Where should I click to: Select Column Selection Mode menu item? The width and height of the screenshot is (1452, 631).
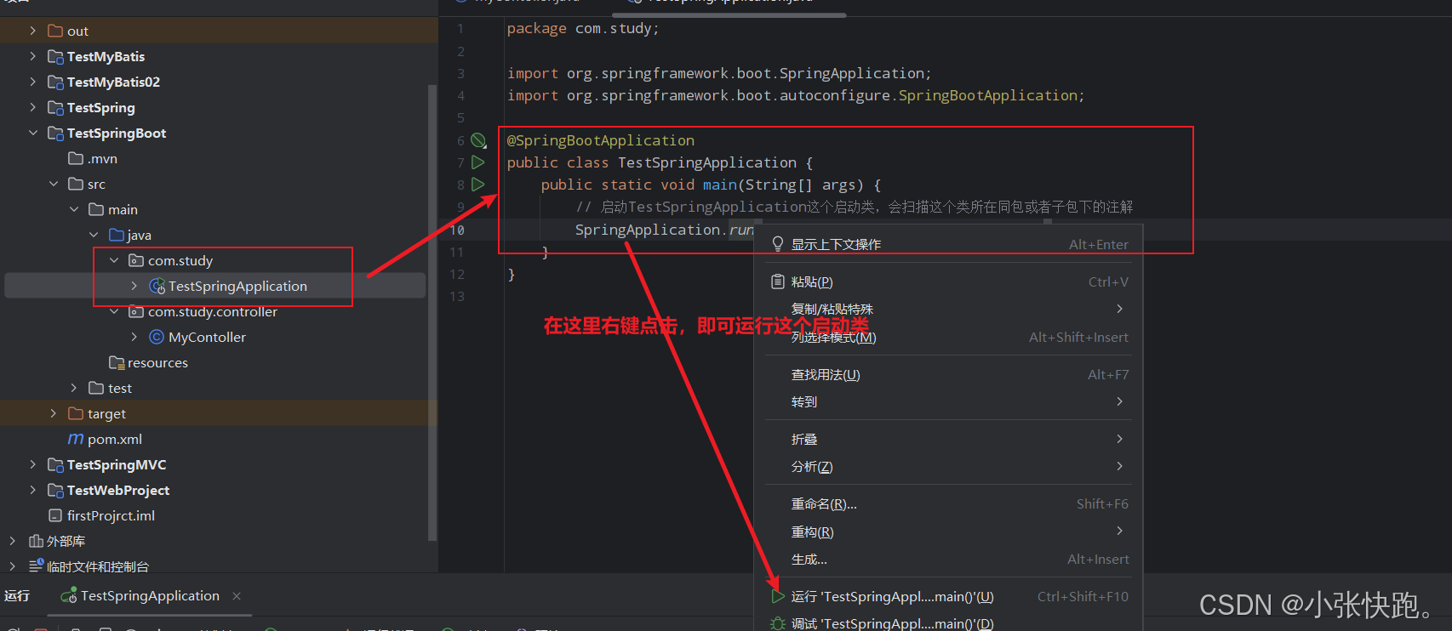[x=949, y=337]
